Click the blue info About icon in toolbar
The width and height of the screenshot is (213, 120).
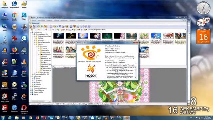coord(89,26)
